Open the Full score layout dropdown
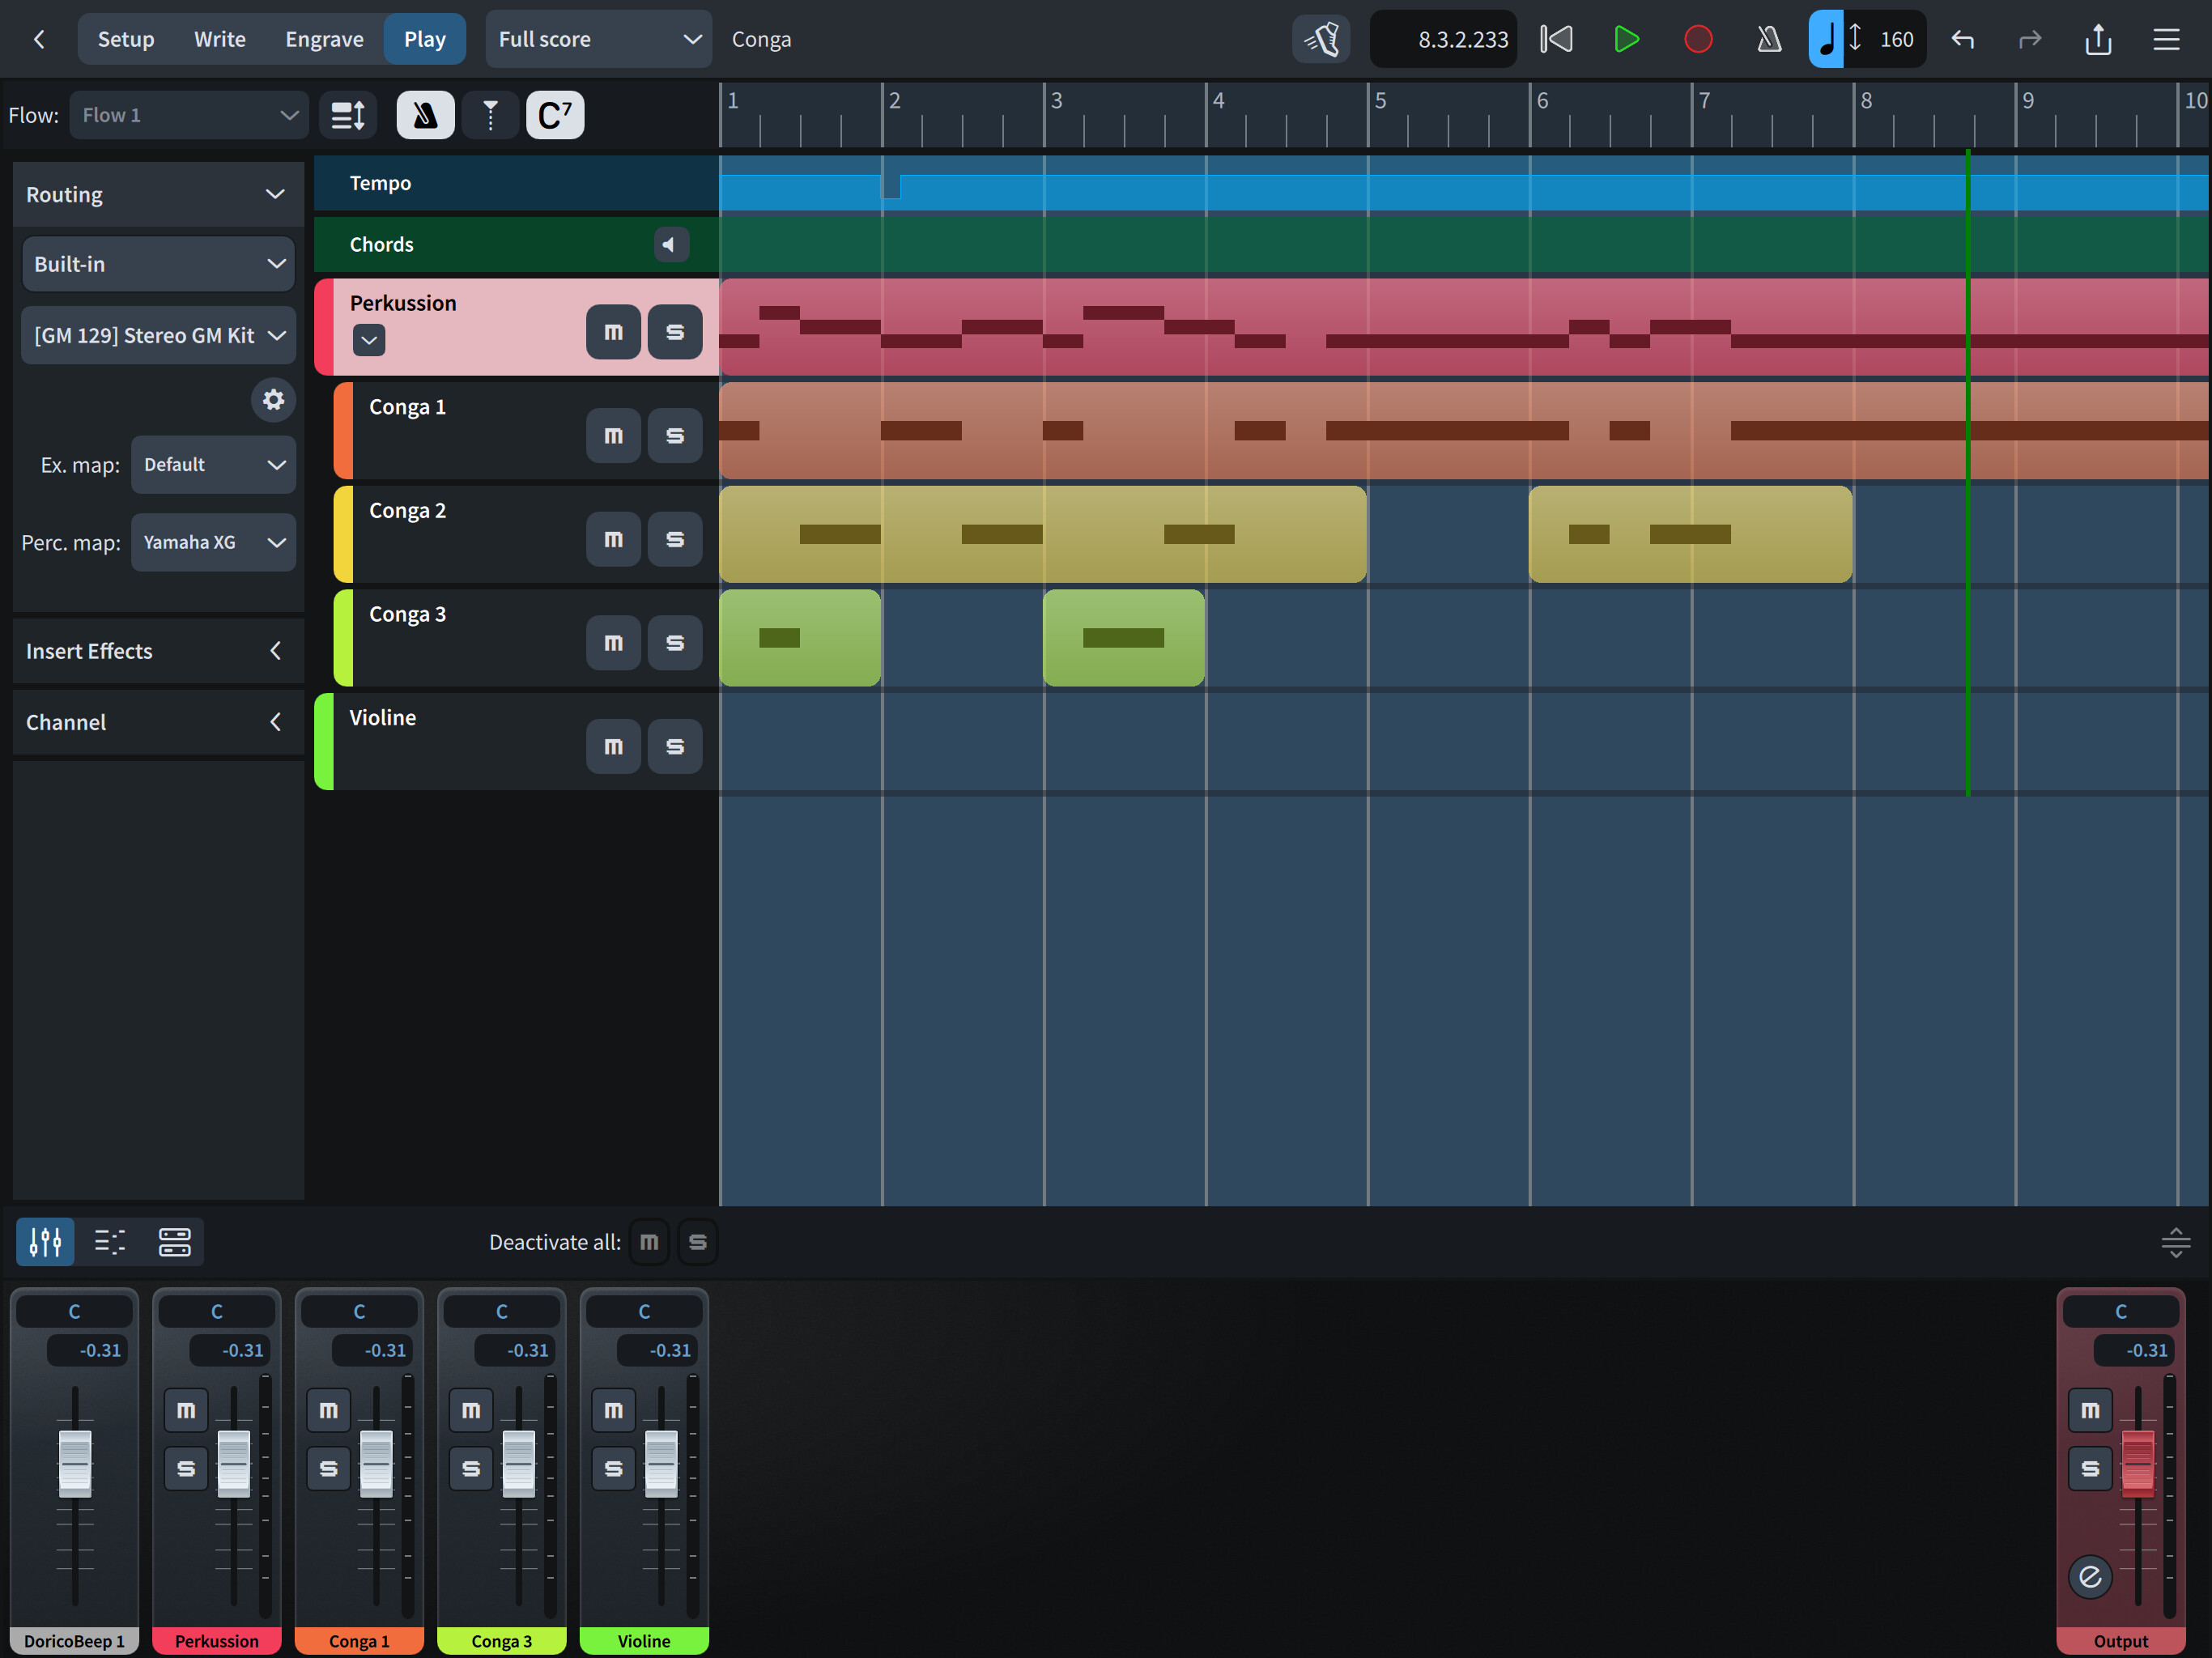The height and width of the screenshot is (1658, 2212). pyautogui.click(x=598, y=39)
